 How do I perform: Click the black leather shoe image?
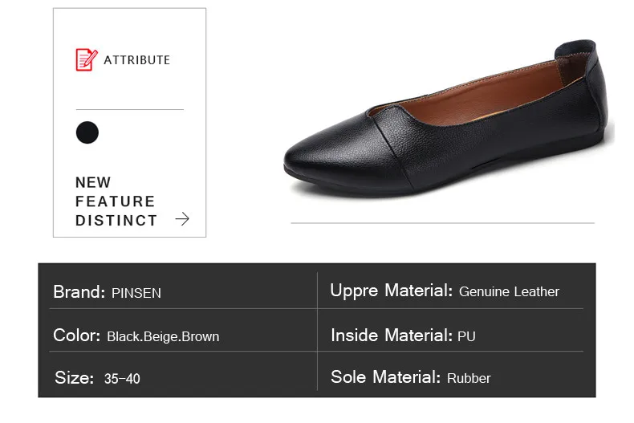(x=449, y=120)
